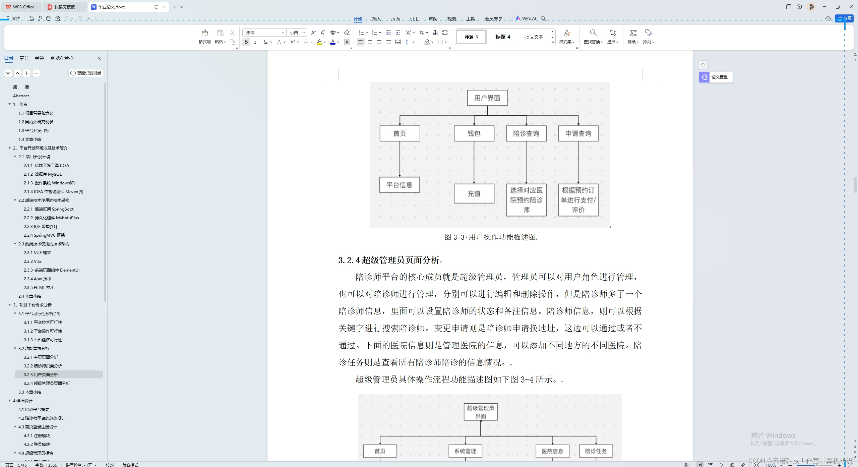Open the font name dropdown (宋体)
The image size is (858, 467).
tap(283, 33)
